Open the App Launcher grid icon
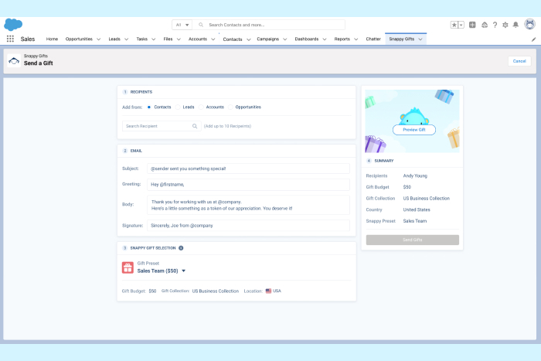This screenshot has width=541, height=361. [10, 39]
